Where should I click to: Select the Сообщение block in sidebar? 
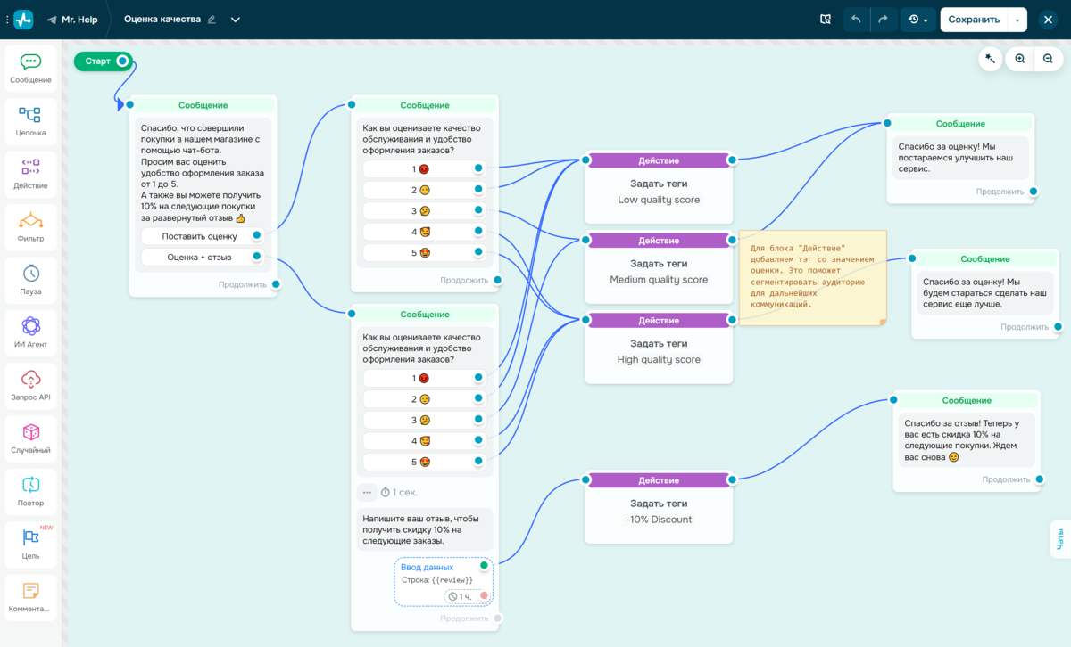click(30, 68)
